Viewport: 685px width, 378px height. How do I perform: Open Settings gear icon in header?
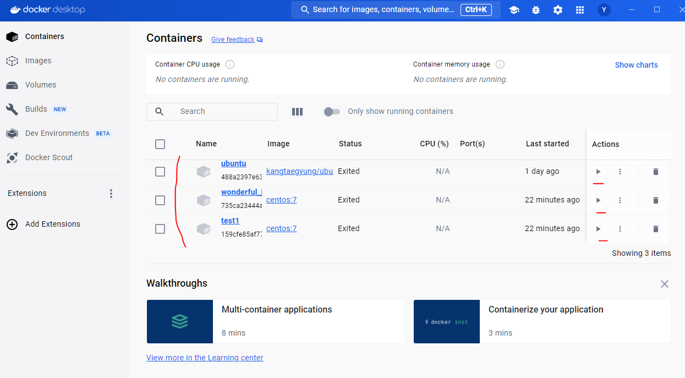click(558, 10)
